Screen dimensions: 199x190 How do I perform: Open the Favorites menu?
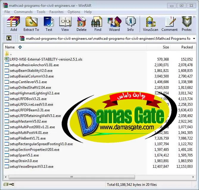56,12
